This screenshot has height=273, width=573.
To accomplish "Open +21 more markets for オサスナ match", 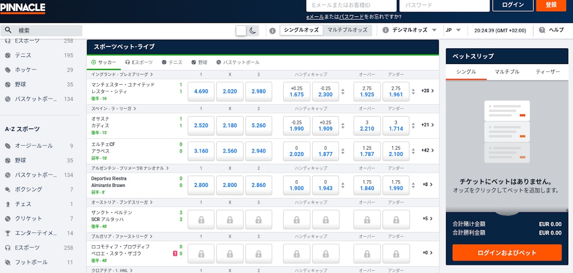I will [x=427, y=125].
